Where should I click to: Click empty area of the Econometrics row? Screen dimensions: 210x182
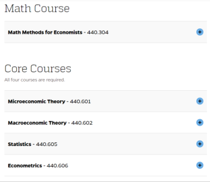point(131,166)
